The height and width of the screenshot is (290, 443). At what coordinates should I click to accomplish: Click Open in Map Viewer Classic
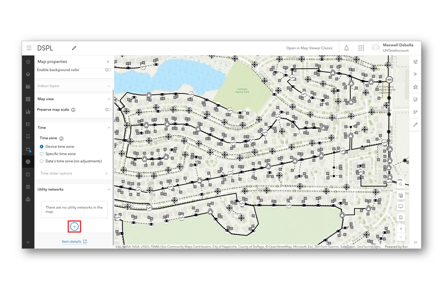(x=309, y=48)
